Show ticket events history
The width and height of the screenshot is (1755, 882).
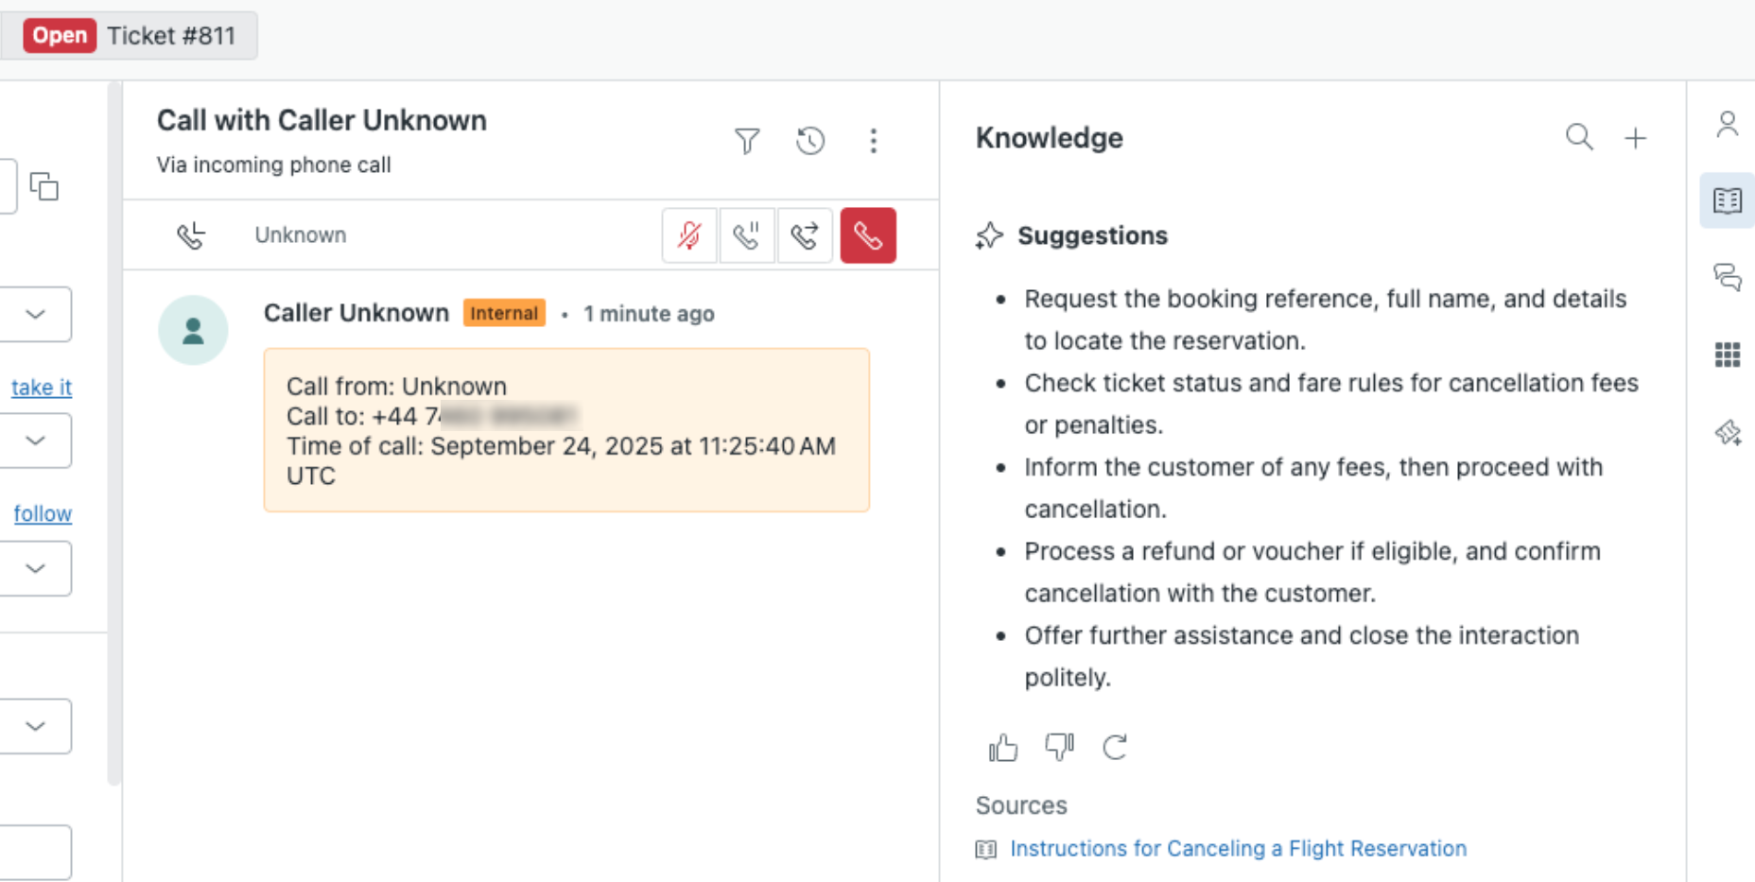coord(810,141)
